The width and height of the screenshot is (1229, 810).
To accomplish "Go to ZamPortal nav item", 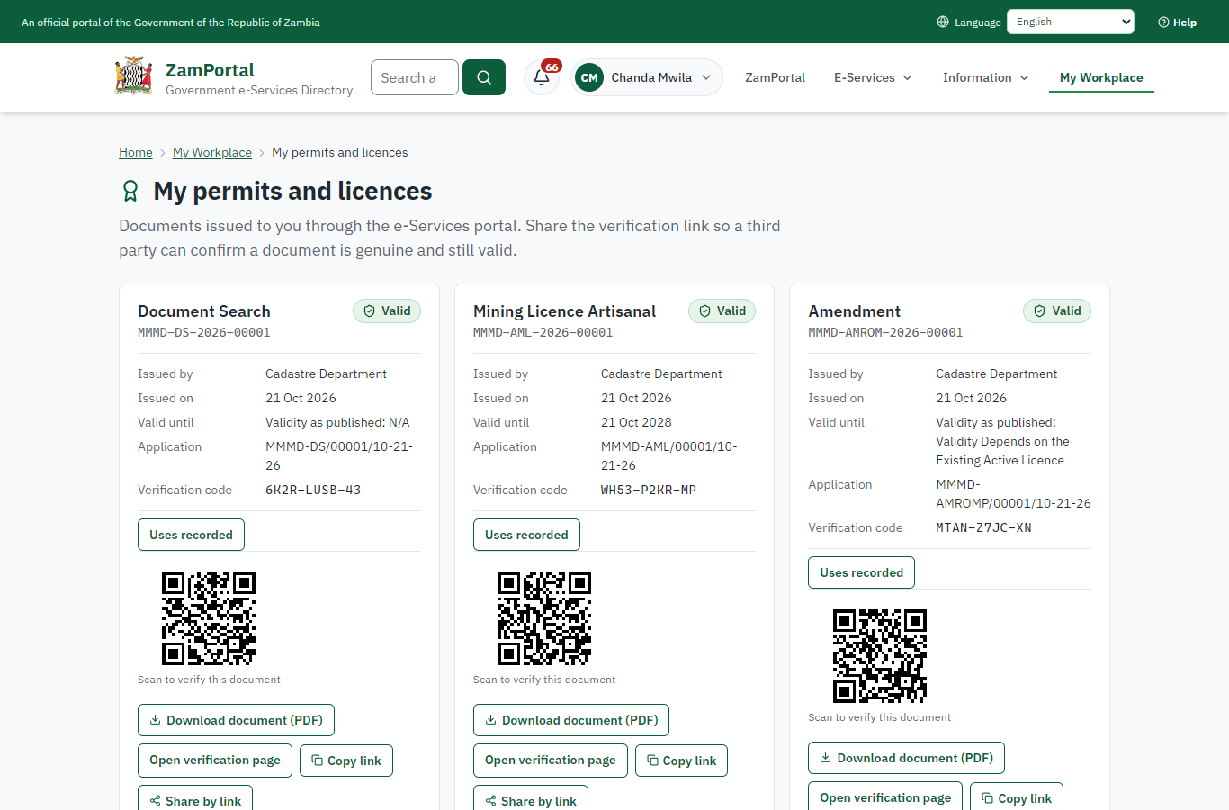I will tap(775, 77).
